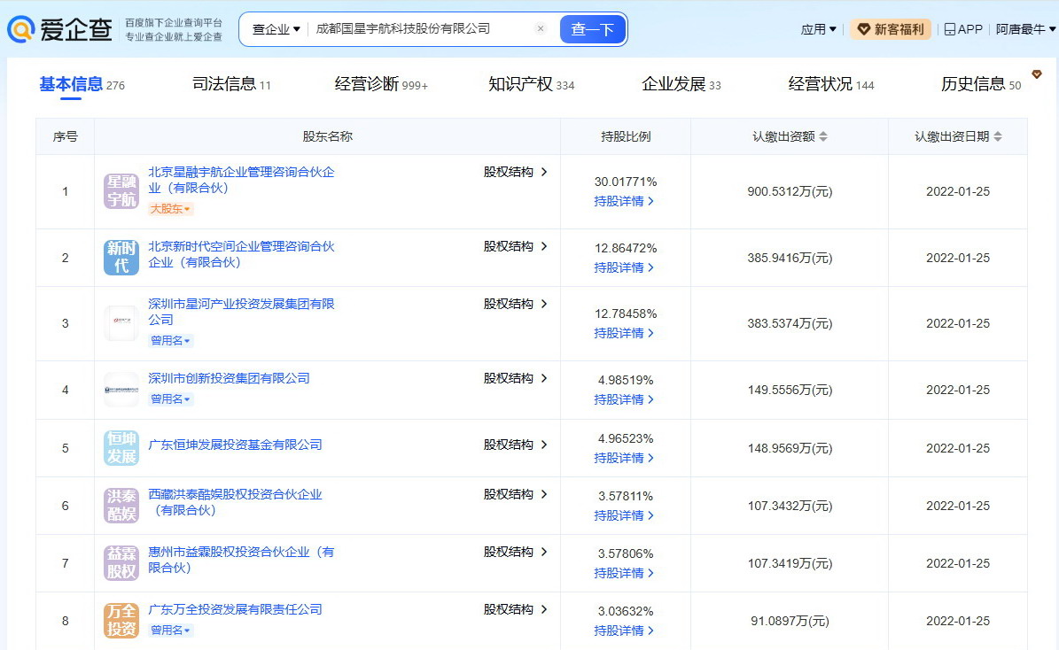Switch to the 企业发展 tab
The width and height of the screenshot is (1059, 650).
coord(681,84)
